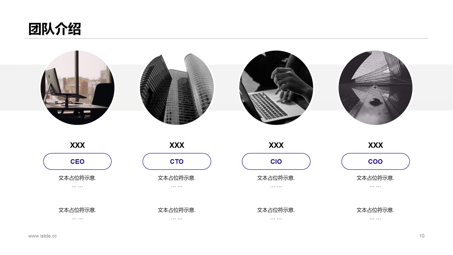Select the XXX name above COO
The width and height of the screenshot is (453, 255).
[x=375, y=145]
